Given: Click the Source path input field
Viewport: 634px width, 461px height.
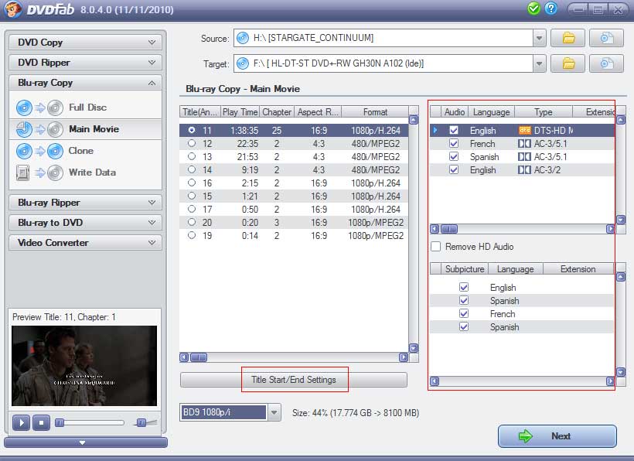Looking at the screenshot, I should click(383, 39).
